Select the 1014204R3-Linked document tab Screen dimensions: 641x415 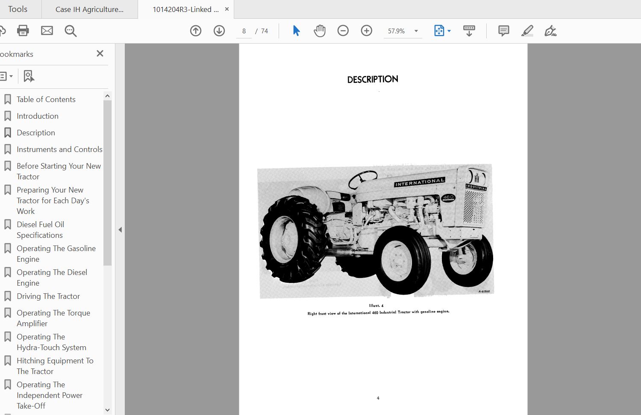pos(185,9)
